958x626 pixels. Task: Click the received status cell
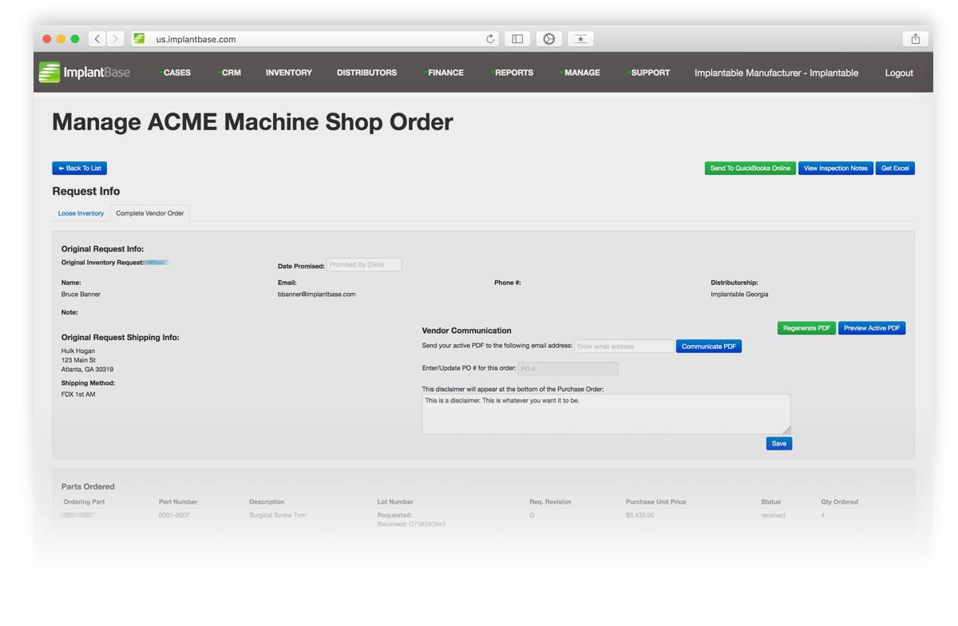[773, 516]
